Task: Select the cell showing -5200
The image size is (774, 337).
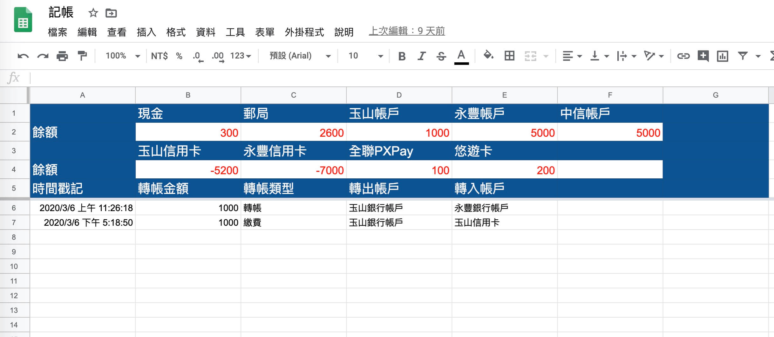Action: pyautogui.click(x=188, y=170)
